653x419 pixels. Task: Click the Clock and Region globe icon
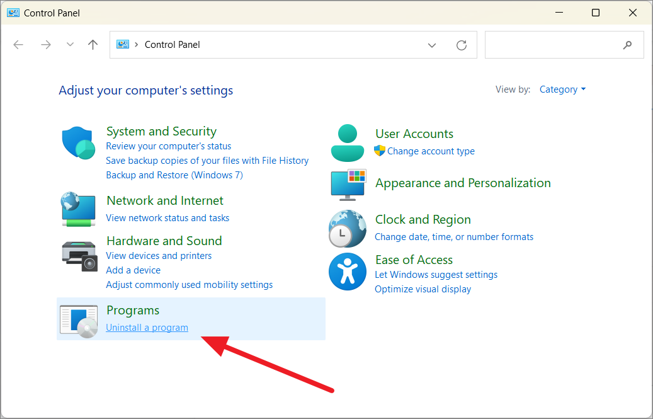348,229
